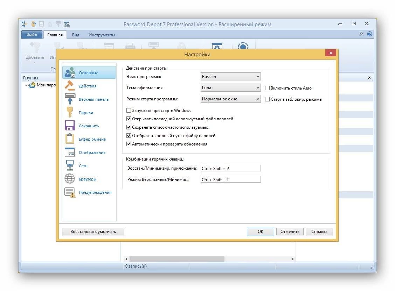The width and height of the screenshot is (395, 291).
Task: Switch to the Вид ribbon tab
Action: click(x=76, y=35)
